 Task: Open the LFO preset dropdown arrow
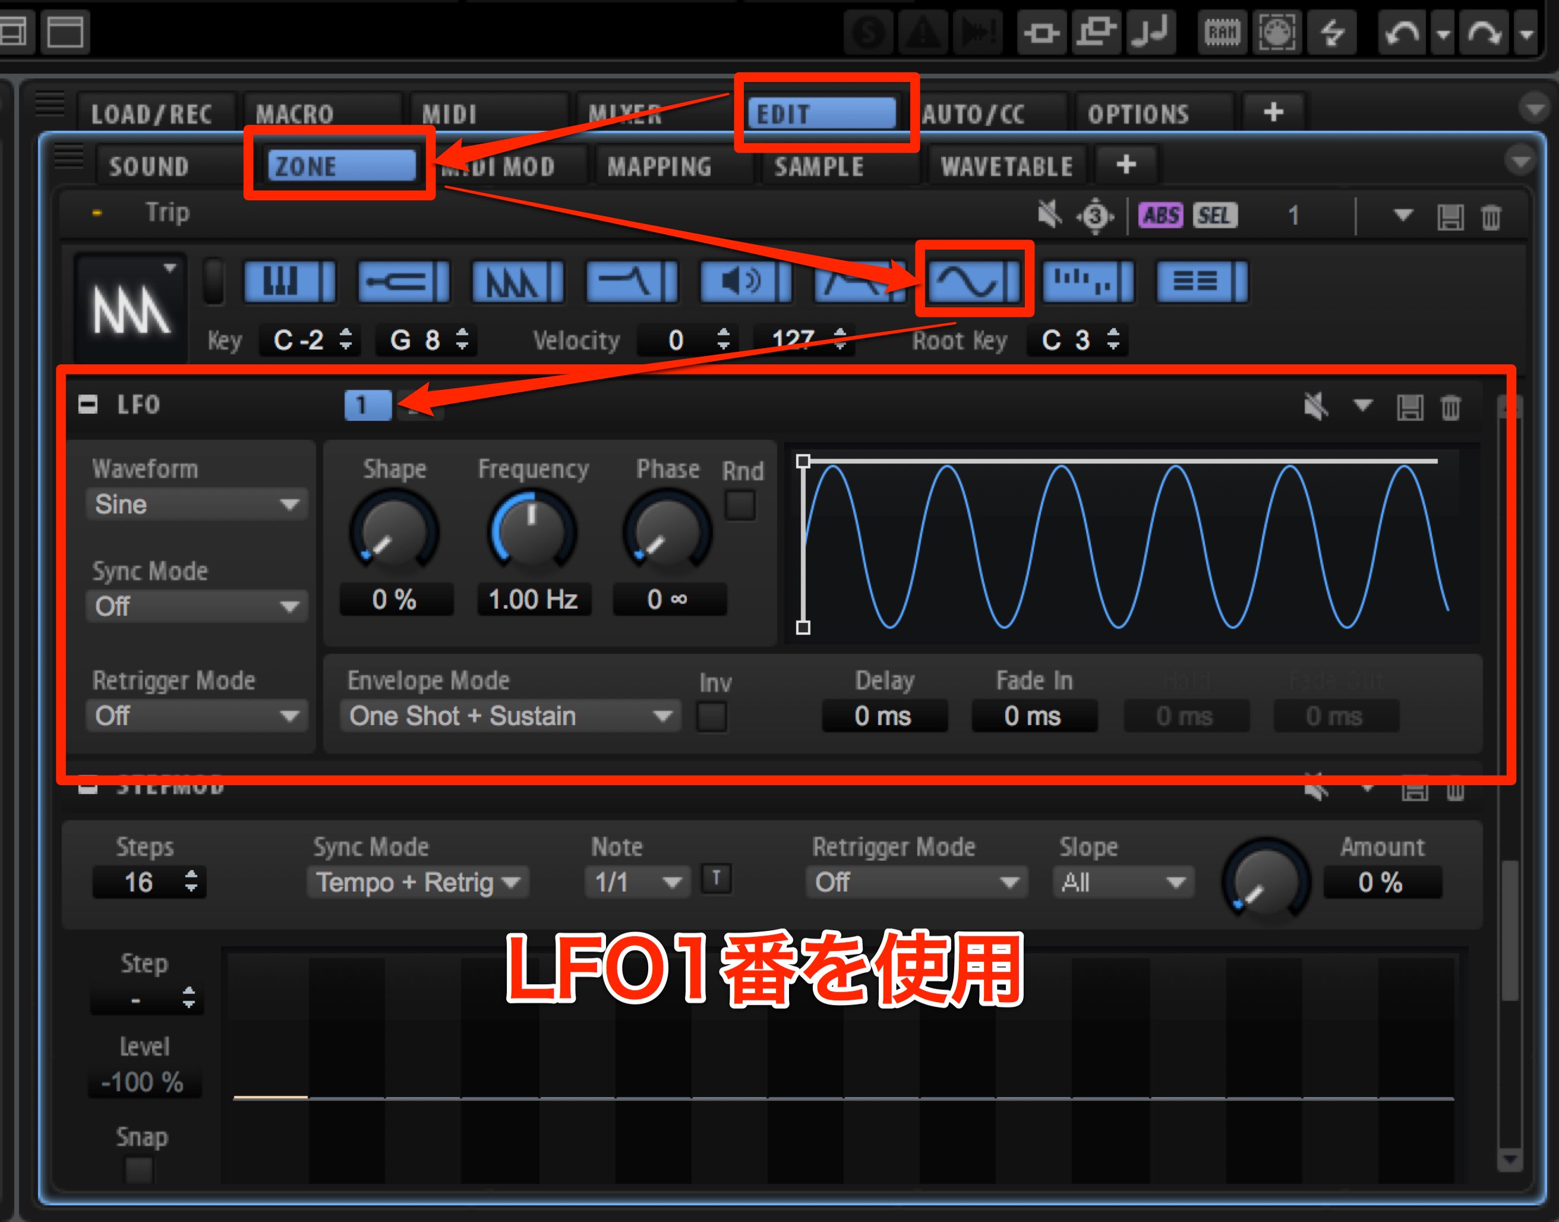tap(1362, 406)
